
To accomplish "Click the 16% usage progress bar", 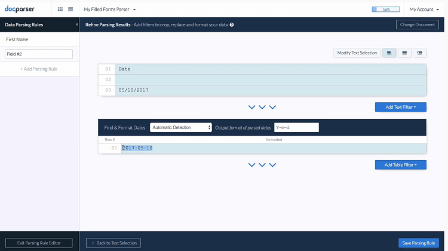I will point(386,10).
